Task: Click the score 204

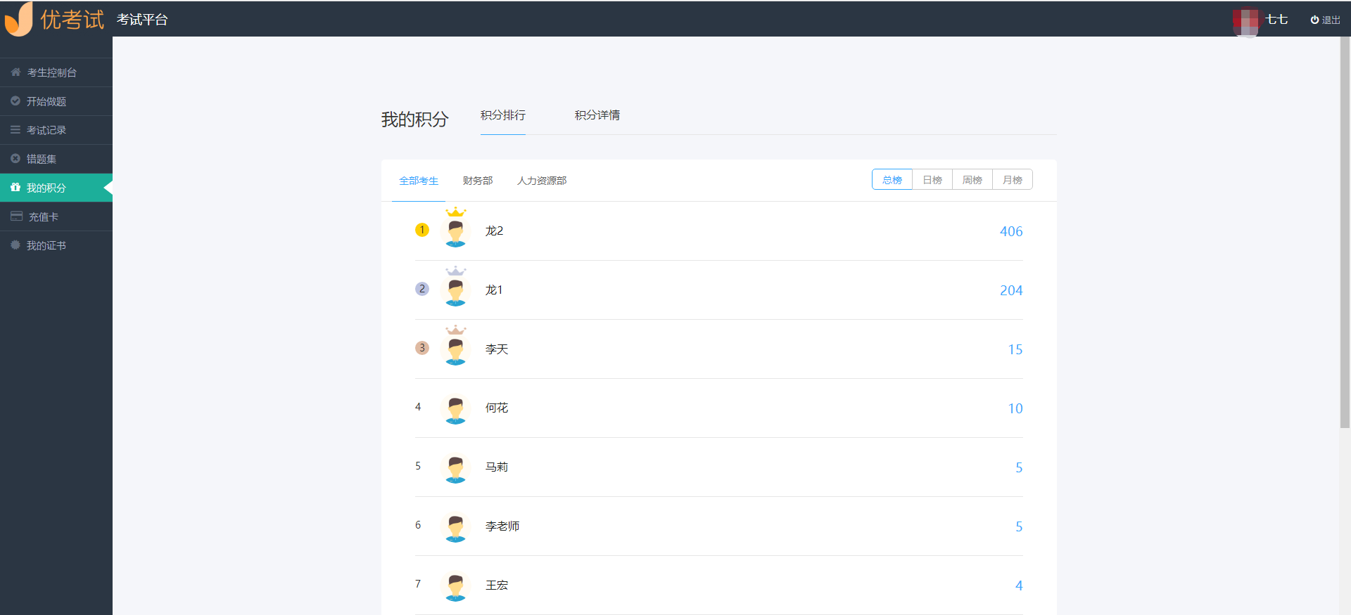Action: pos(1011,290)
